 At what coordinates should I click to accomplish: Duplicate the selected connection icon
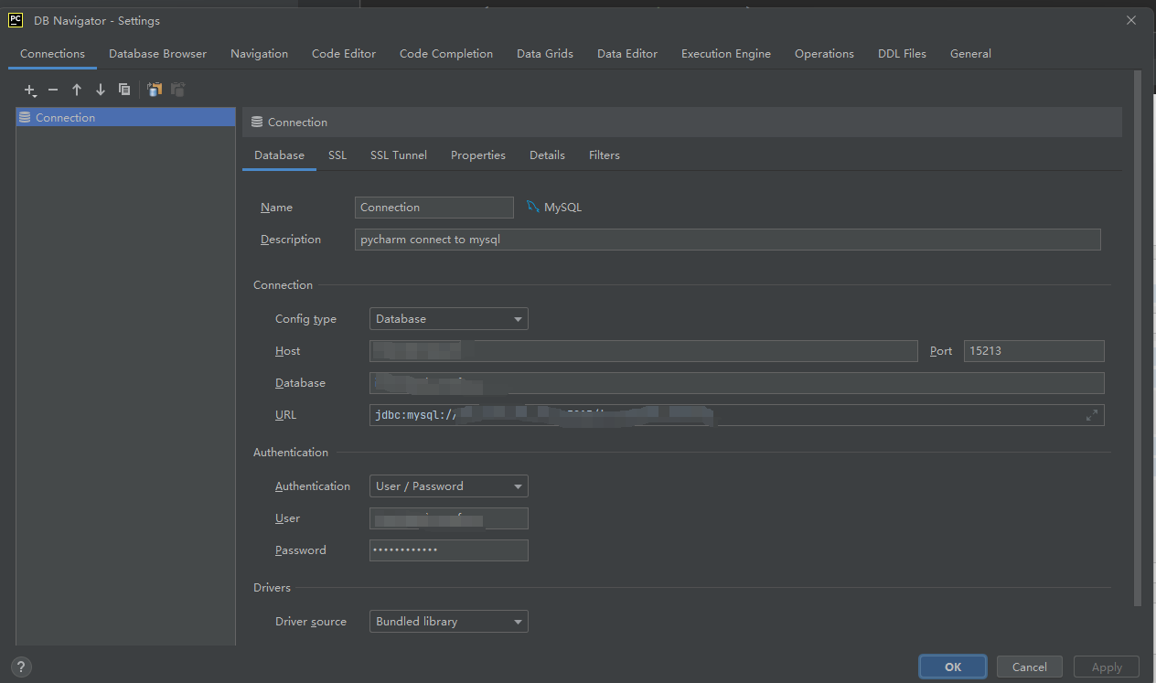coord(124,90)
